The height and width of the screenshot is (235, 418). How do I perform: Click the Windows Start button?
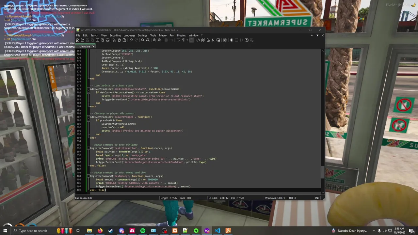[5, 231]
